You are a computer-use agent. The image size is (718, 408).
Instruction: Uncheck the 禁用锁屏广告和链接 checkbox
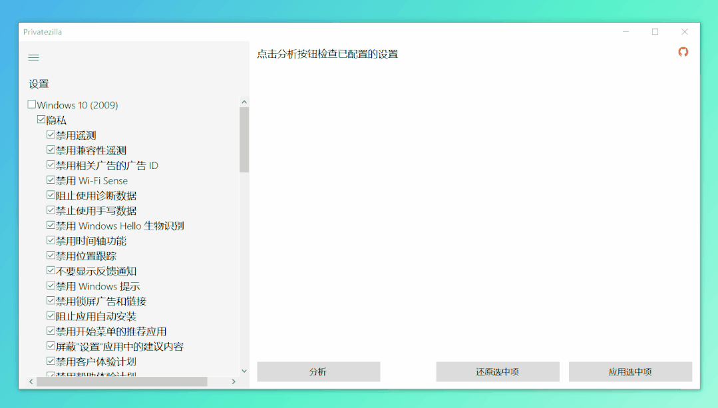click(x=51, y=301)
